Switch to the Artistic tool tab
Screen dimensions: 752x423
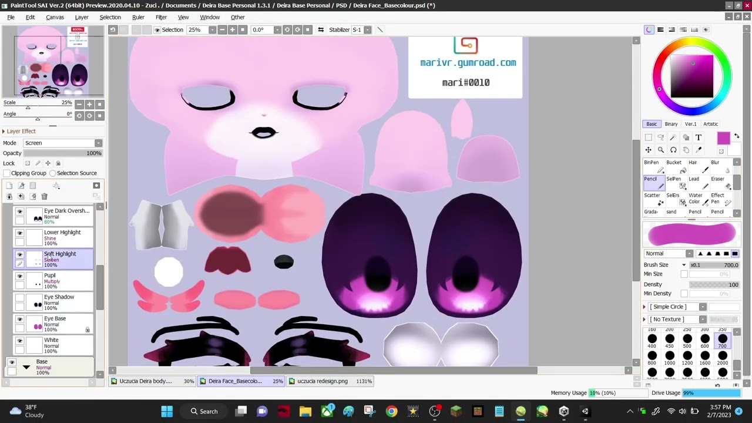tap(710, 124)
